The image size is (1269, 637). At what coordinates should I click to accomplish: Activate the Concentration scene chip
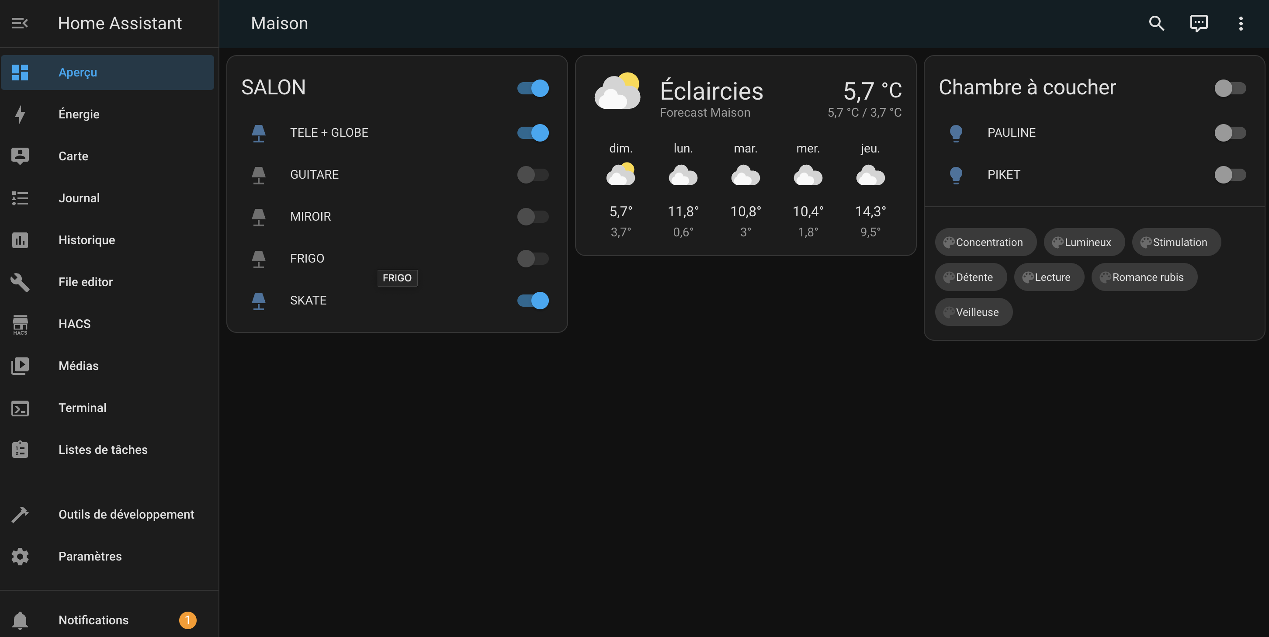[x=985, y=242]
